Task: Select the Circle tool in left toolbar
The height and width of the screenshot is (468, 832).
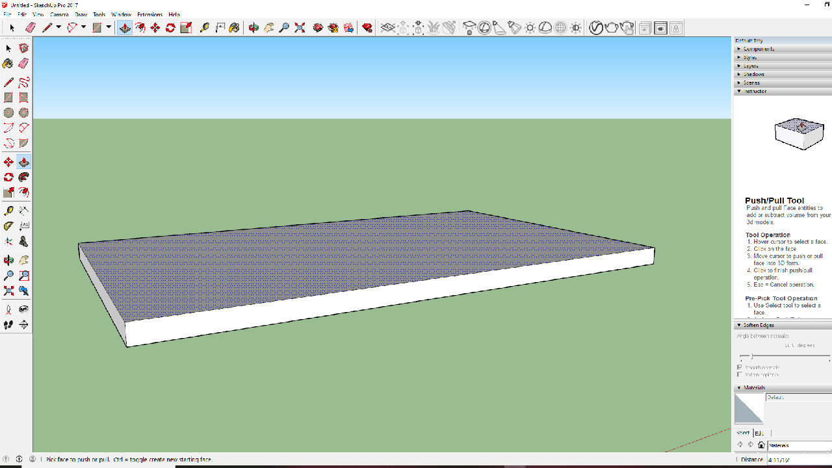Action: [x=8, y=113]
